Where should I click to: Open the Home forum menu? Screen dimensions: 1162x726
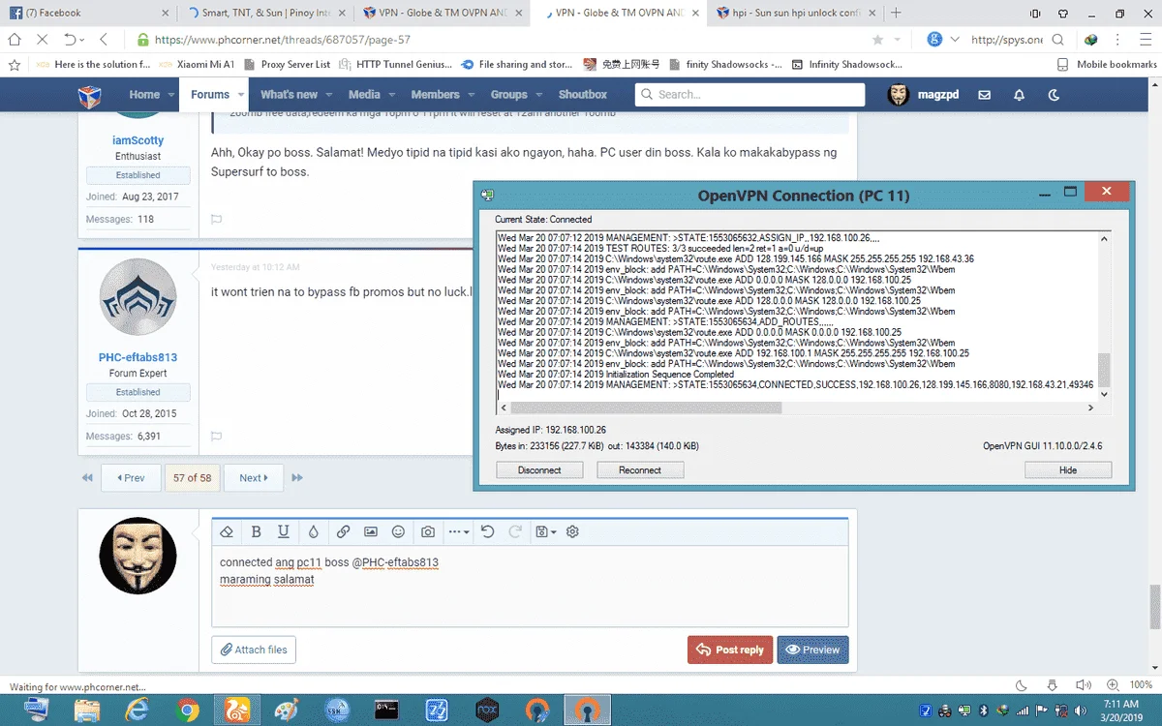coord(144,95)
